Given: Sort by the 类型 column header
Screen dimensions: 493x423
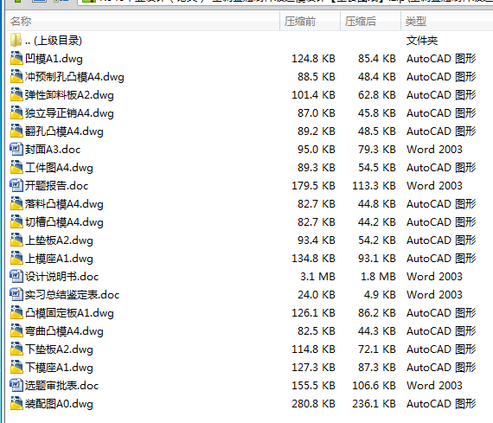Looking at the screenshot, I should [447, 22].
